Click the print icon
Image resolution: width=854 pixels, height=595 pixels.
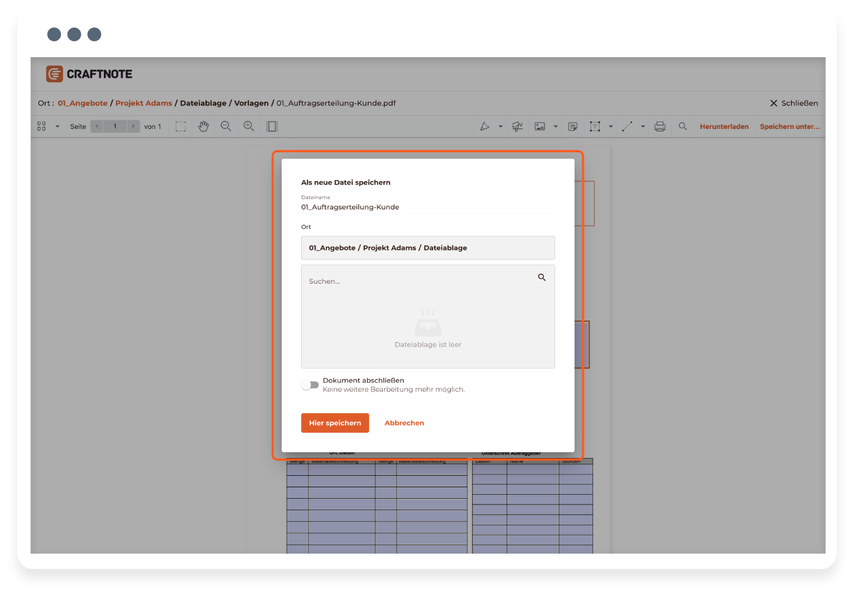(660, 127)
